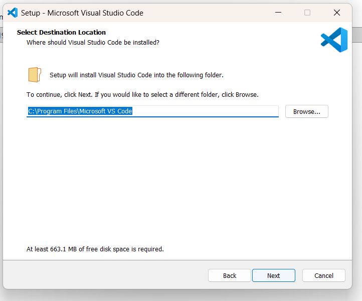This screenshot has width=362, height=301.
Task: Return to the previous step with Back
Action: (x=230, y=275)
